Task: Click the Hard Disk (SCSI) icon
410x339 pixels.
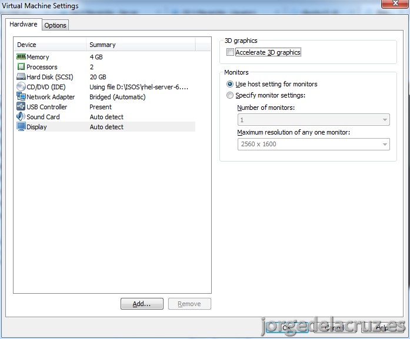Action: coord(21,76)
